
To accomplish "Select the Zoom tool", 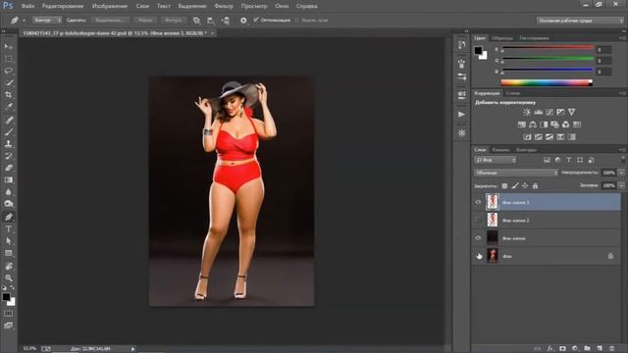I will point(8,277).
